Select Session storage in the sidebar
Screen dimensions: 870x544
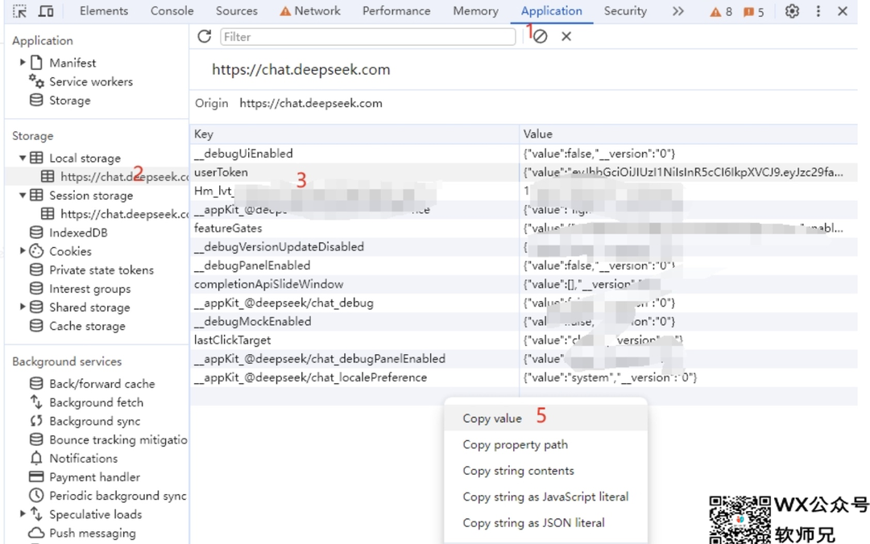pos(91,196)
